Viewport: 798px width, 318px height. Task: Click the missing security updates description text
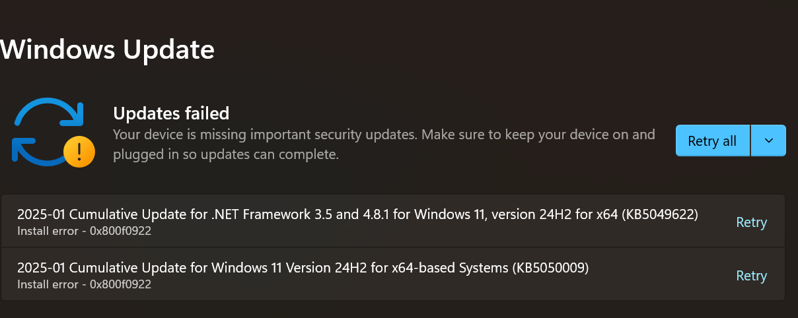tap(384, 144)
